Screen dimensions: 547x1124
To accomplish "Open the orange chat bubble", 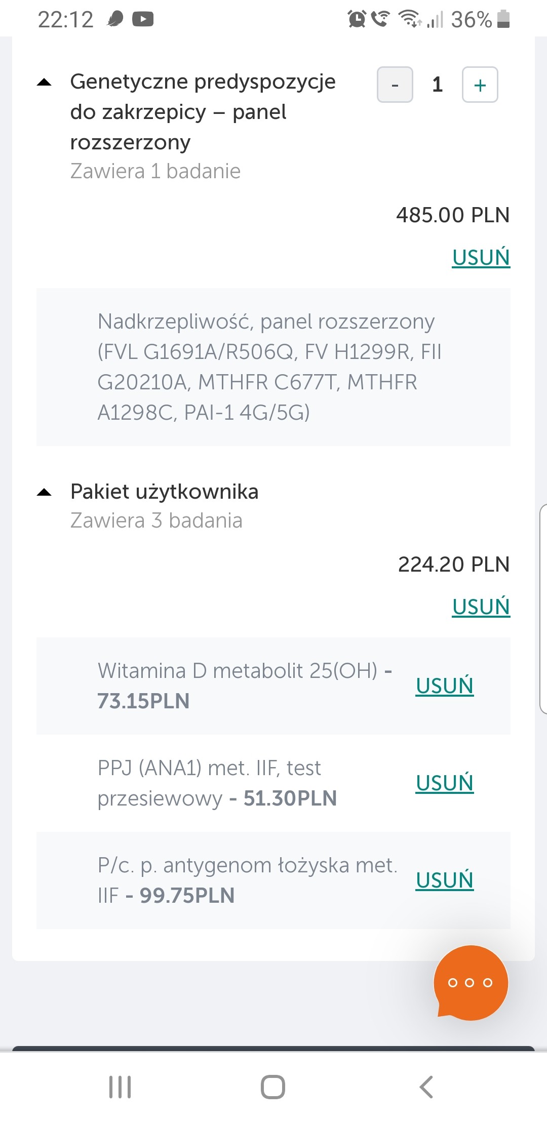I will point(471,982).
